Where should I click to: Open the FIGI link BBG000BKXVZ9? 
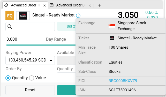(123, 81)
